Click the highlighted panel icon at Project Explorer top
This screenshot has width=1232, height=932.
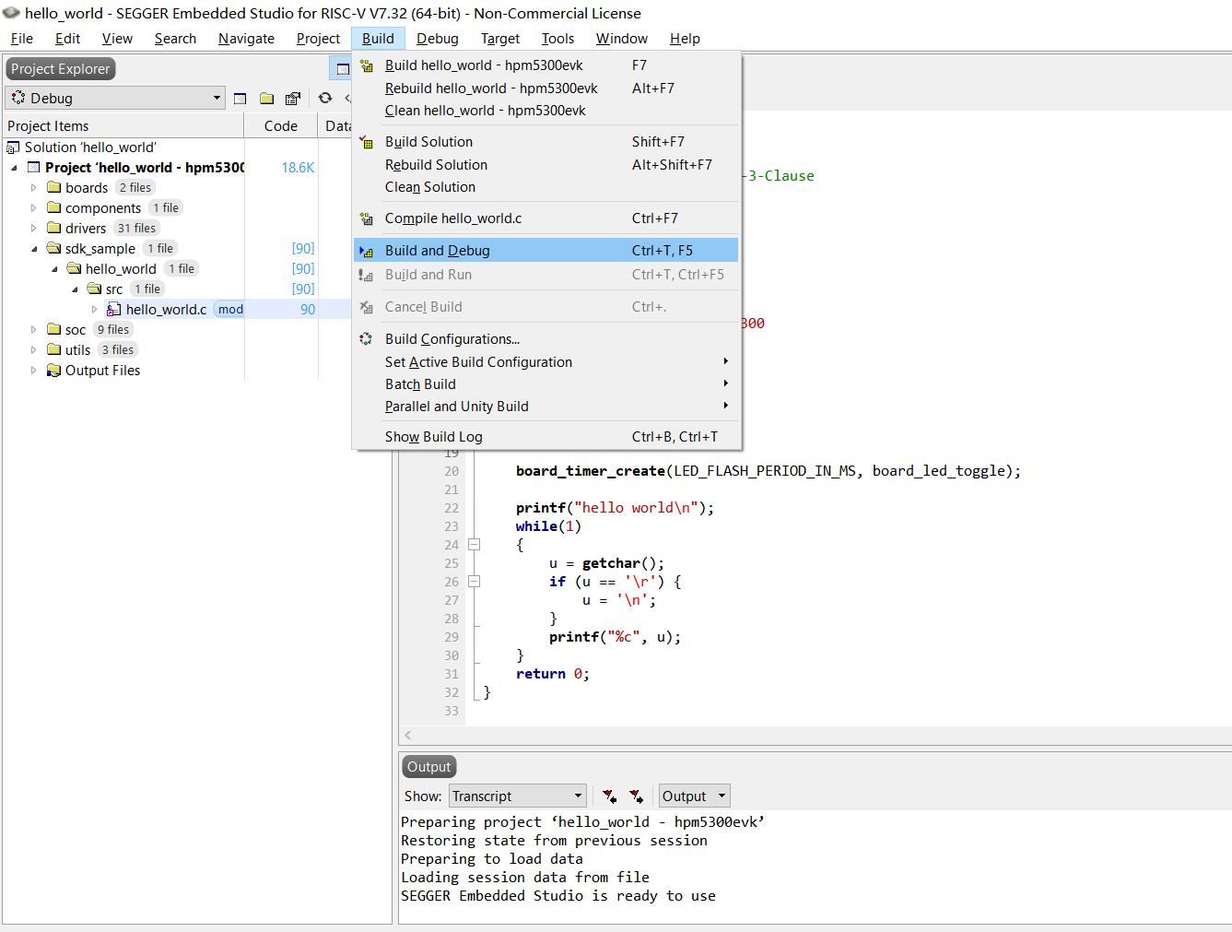pos(342,69)
